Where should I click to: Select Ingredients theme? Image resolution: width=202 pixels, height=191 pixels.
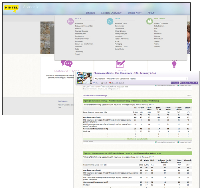[118, 36]
